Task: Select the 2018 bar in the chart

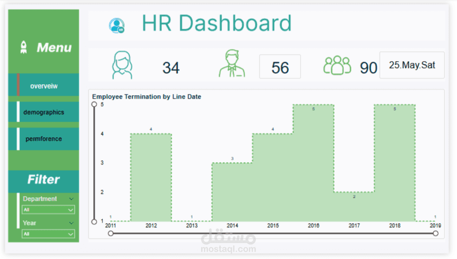Action: click(x=395, y=163)
